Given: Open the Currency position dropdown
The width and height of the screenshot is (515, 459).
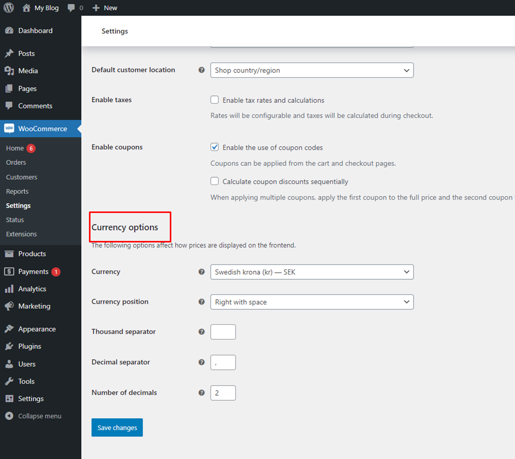Looking at the screenshot, I should pyautogui.click(x=312, y=302).
